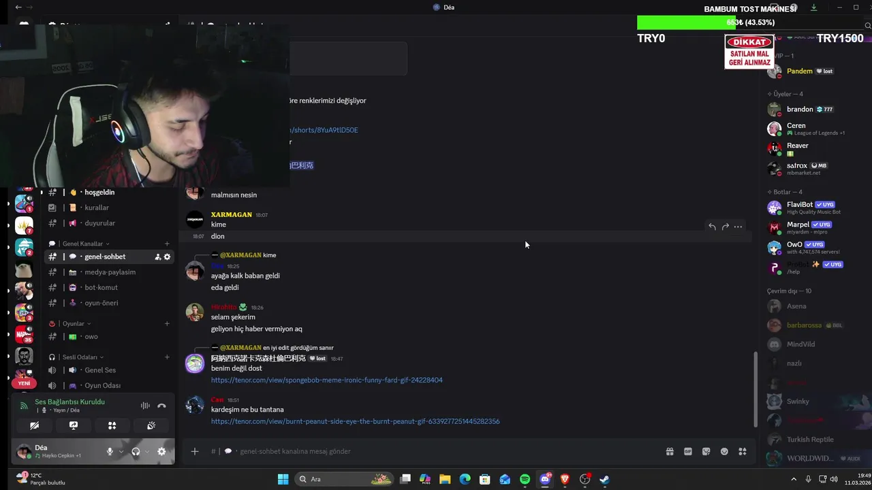Type field: message genel-sohbet channel

pos(436,451)
